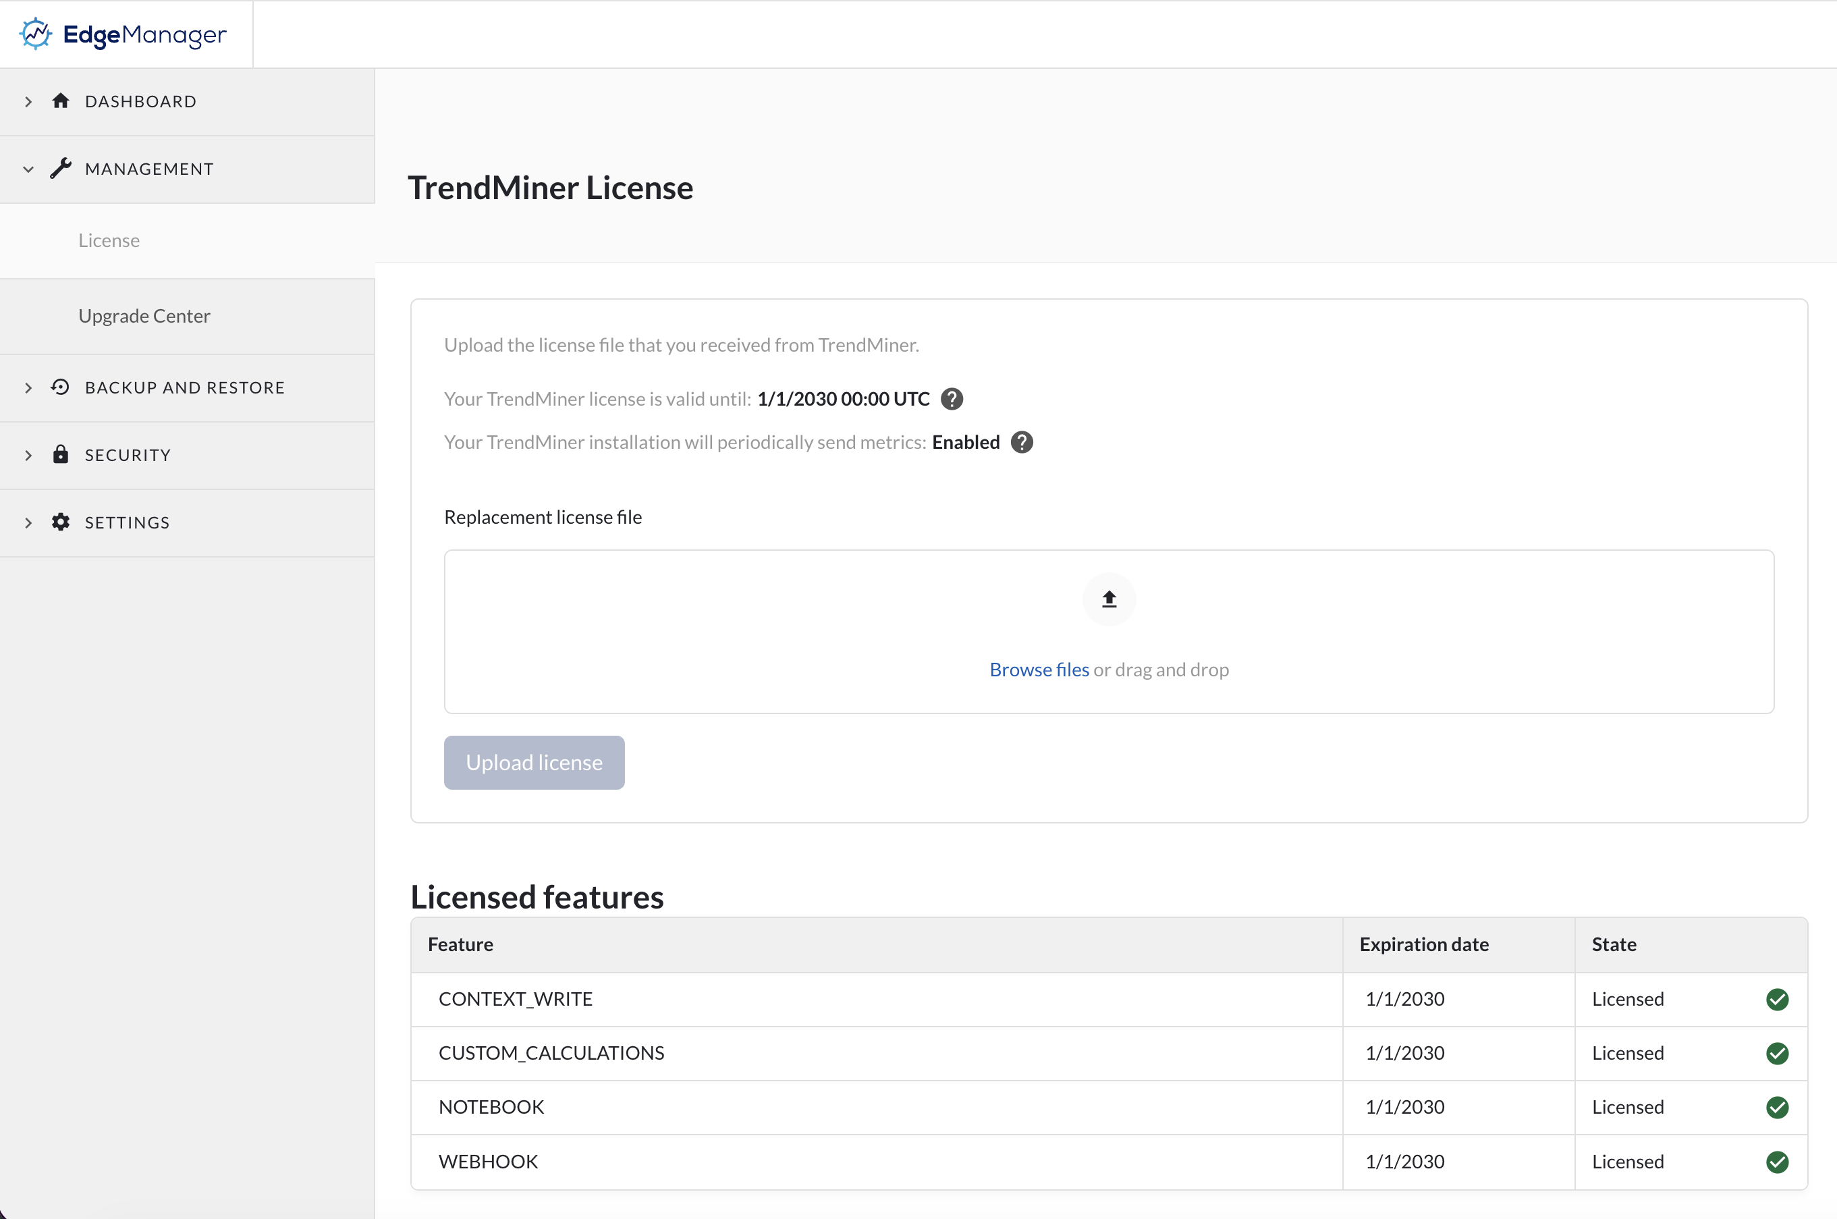Open help for license validity date
The width and height of the screenshot is (1837, 1219).
[952, 399]
